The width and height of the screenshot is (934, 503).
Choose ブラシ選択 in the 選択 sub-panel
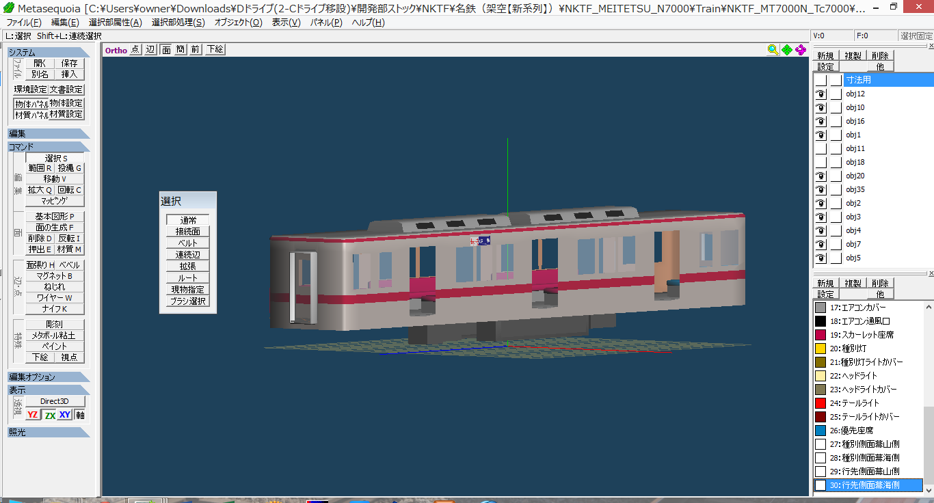[x=188, y=301]
